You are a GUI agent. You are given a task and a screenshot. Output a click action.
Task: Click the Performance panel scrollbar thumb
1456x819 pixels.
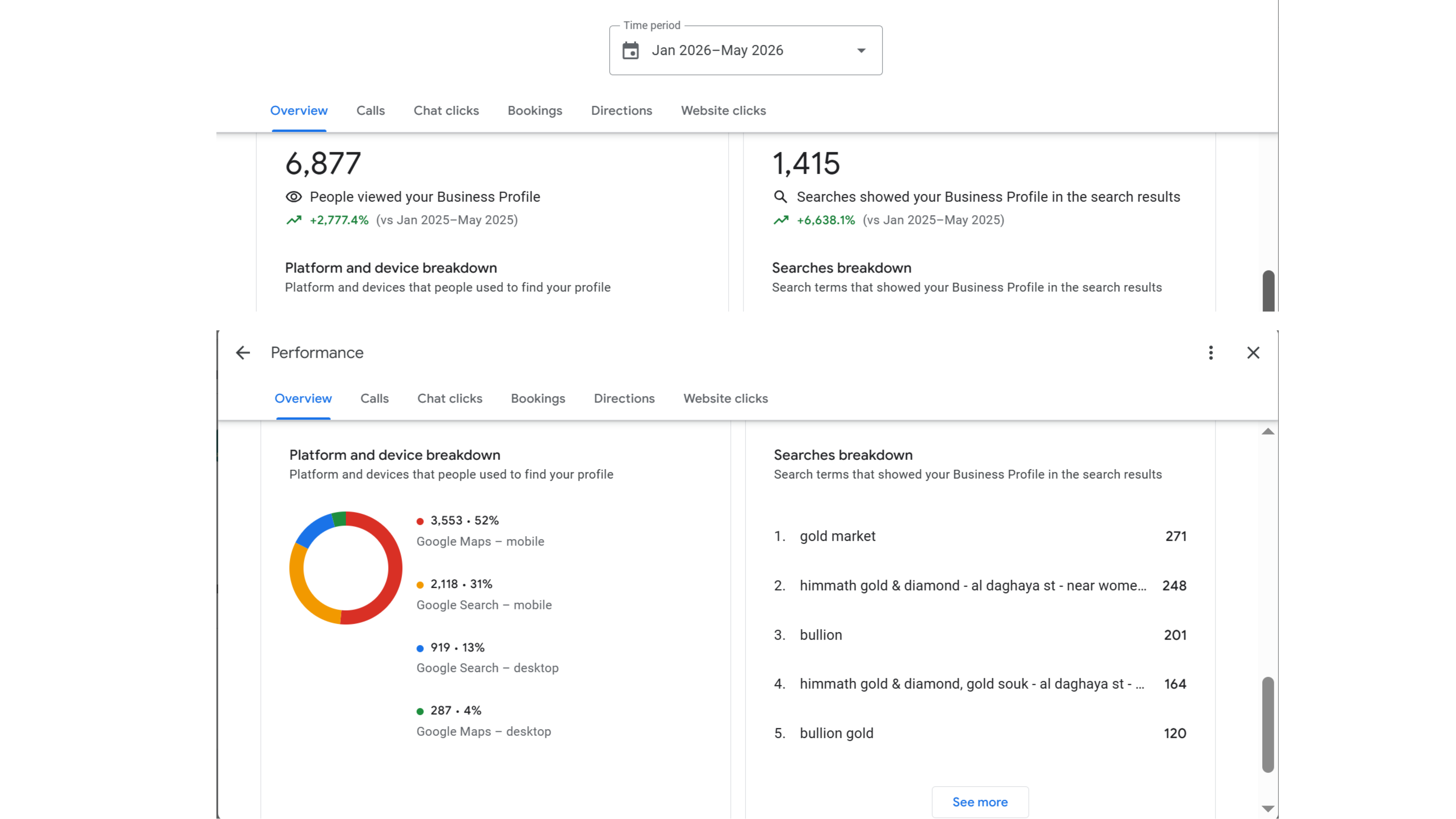(1268, 725)
